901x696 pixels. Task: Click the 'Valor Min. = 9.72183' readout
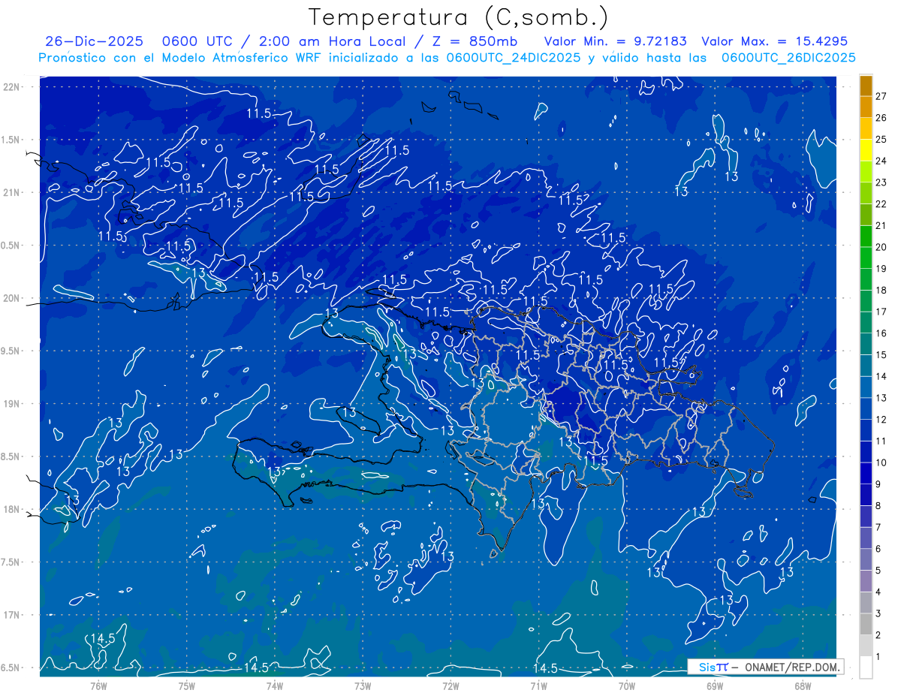pos(616,41)
